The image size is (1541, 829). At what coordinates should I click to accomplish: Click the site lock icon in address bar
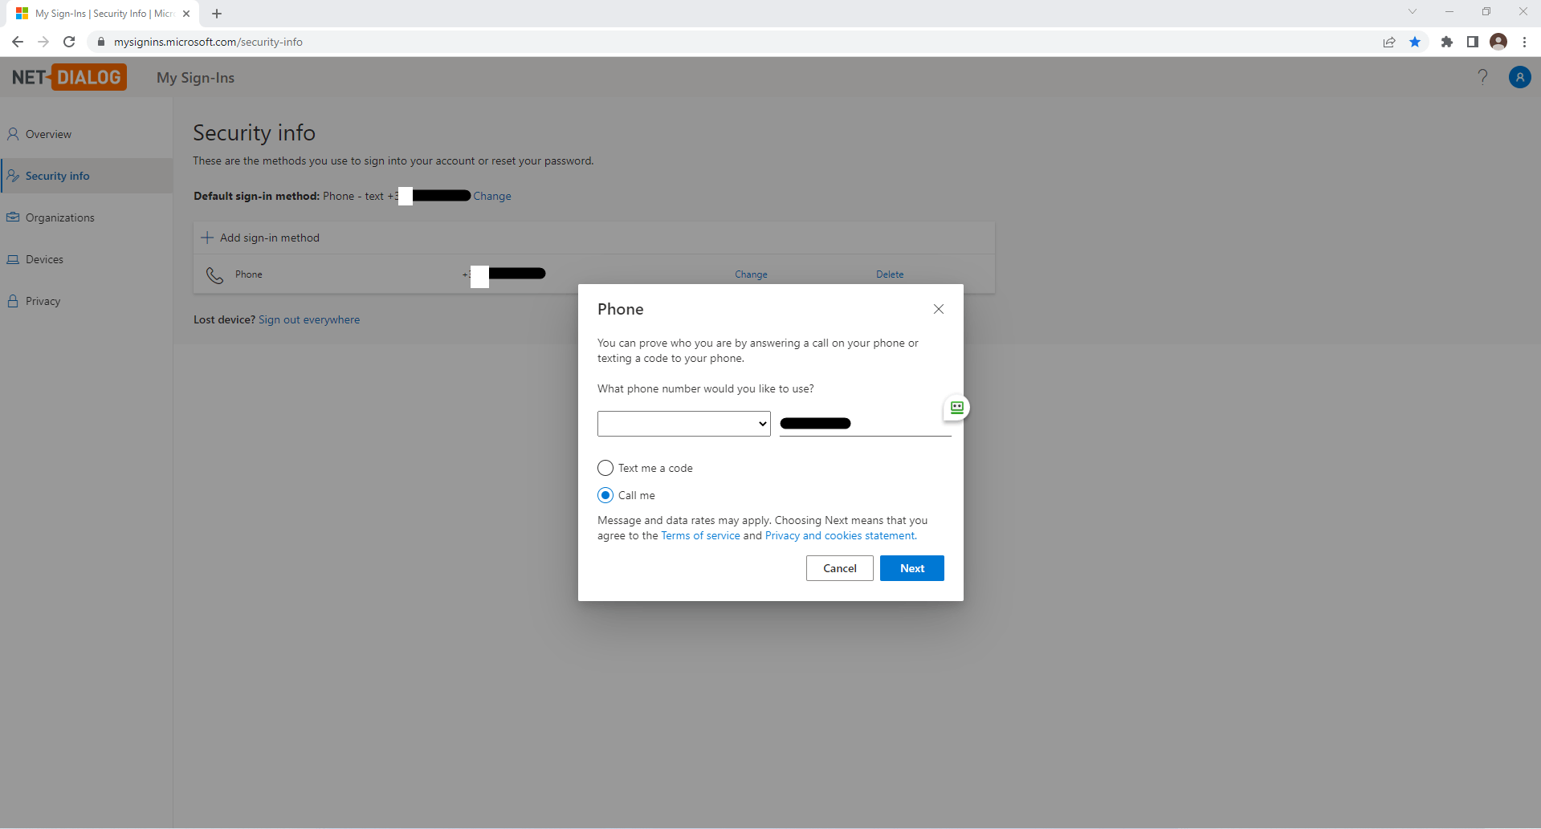tap(100, 42)
